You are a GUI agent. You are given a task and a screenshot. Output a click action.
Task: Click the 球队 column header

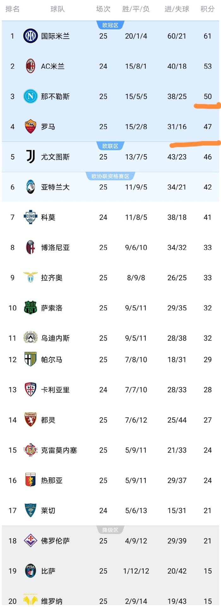[57, 9]
